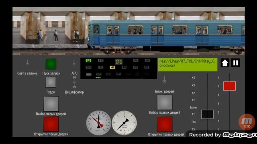Image resolution: width=257 pixels, height=144 pixels.
Task: Click brake position number 5
Action: coord(218,112)
